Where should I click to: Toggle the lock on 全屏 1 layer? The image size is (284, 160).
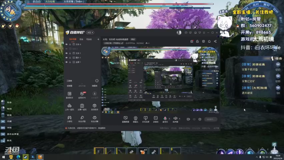click(70, 62)
